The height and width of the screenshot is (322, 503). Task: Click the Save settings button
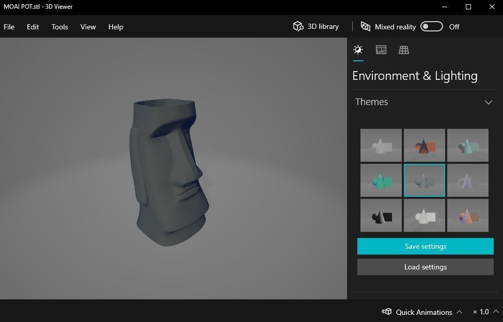pyautogui.click(x=426, y=246)
